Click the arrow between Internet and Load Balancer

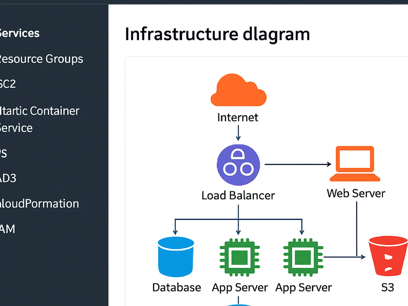(x=238, y=133)
